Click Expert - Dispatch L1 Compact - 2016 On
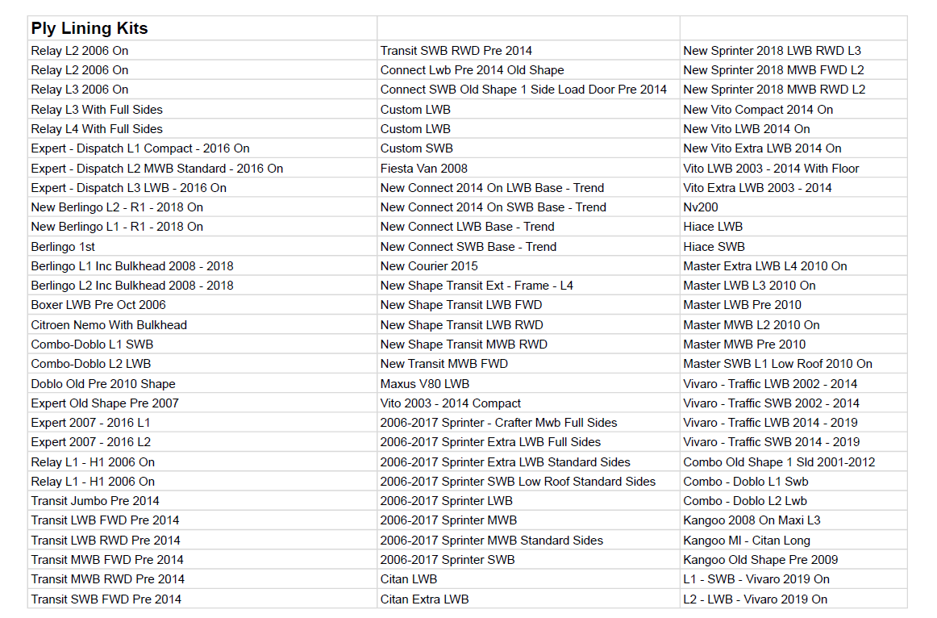 (140, 148)
